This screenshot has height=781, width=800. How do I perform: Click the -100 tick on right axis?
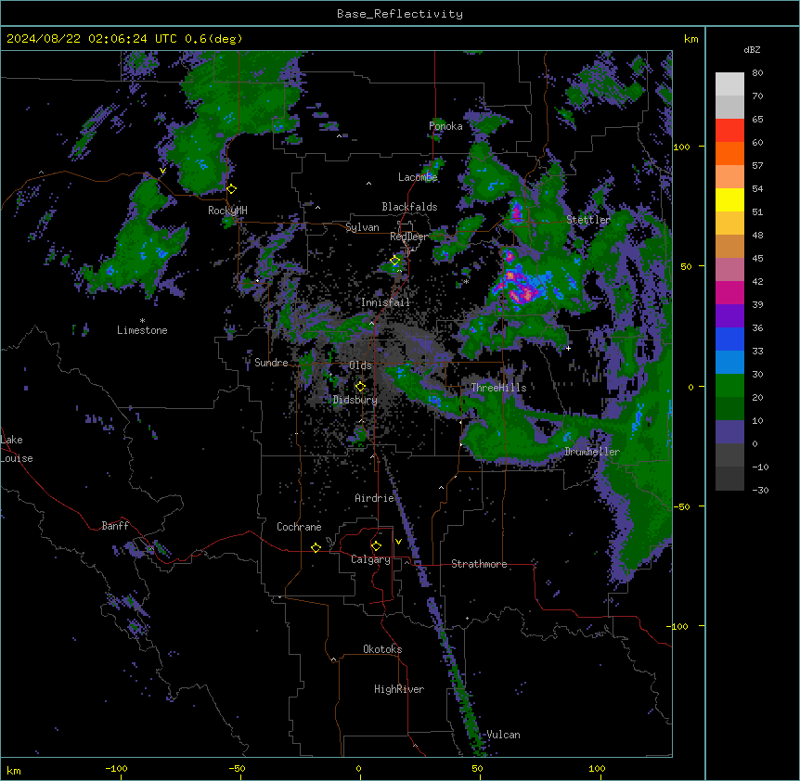coord(678,626)
